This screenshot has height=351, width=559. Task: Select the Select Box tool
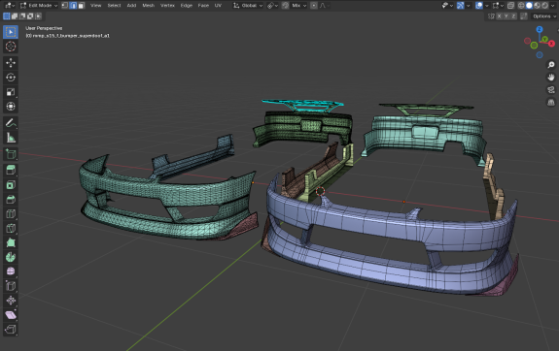pyautogui.click(x=11, y=32)
